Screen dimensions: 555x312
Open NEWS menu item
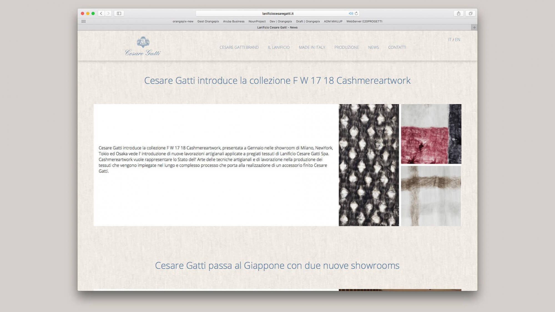[x=374, y=47]
